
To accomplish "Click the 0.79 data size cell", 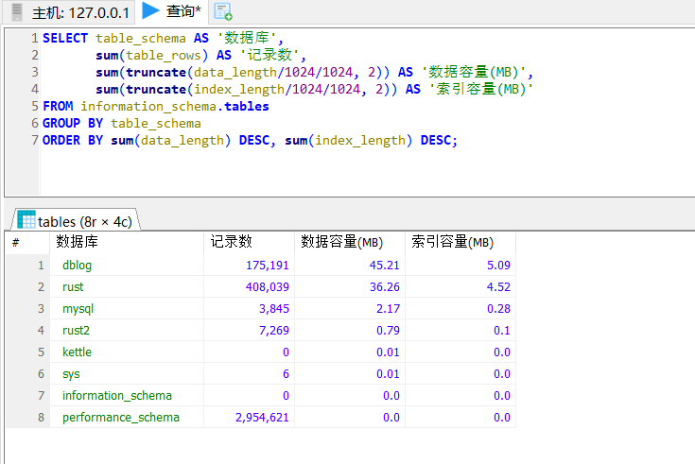I will (350, 330).
